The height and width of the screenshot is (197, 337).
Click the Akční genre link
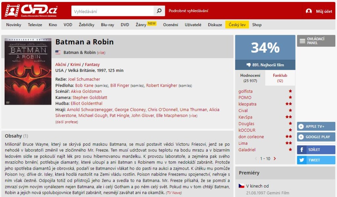click(61, 65)
